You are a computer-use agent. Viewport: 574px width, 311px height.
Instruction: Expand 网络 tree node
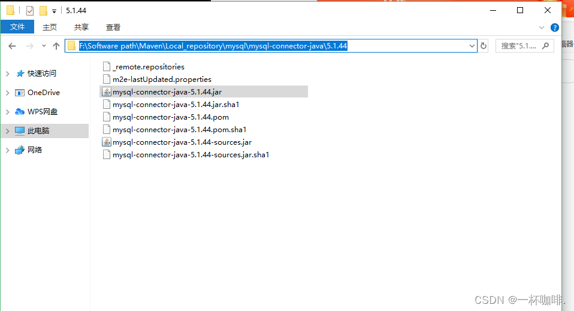(8, 150)
